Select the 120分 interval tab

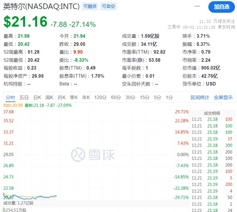point(100,98)
